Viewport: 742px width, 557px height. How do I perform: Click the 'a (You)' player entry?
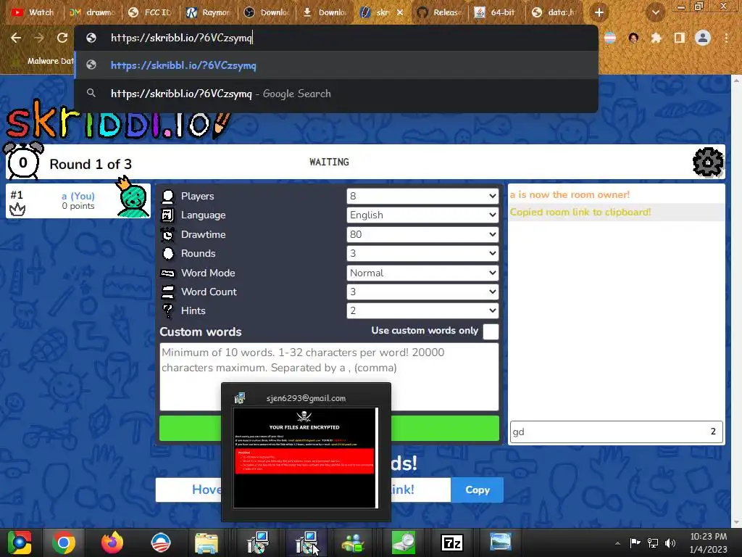coord(78,201)
